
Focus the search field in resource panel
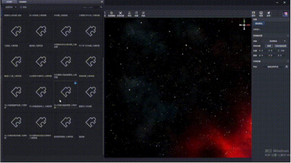pos(91,7)
